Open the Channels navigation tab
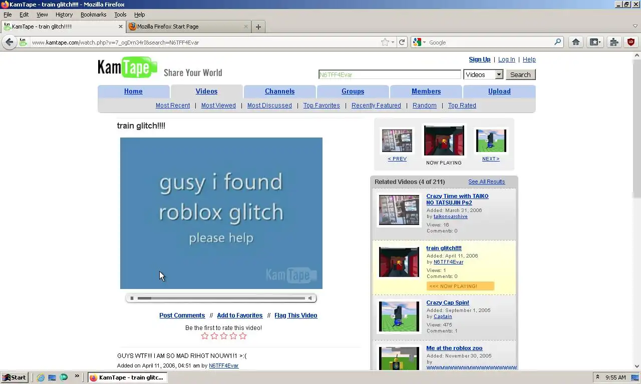This screenshot has width=641, height=384. click(x=279, y=91)
